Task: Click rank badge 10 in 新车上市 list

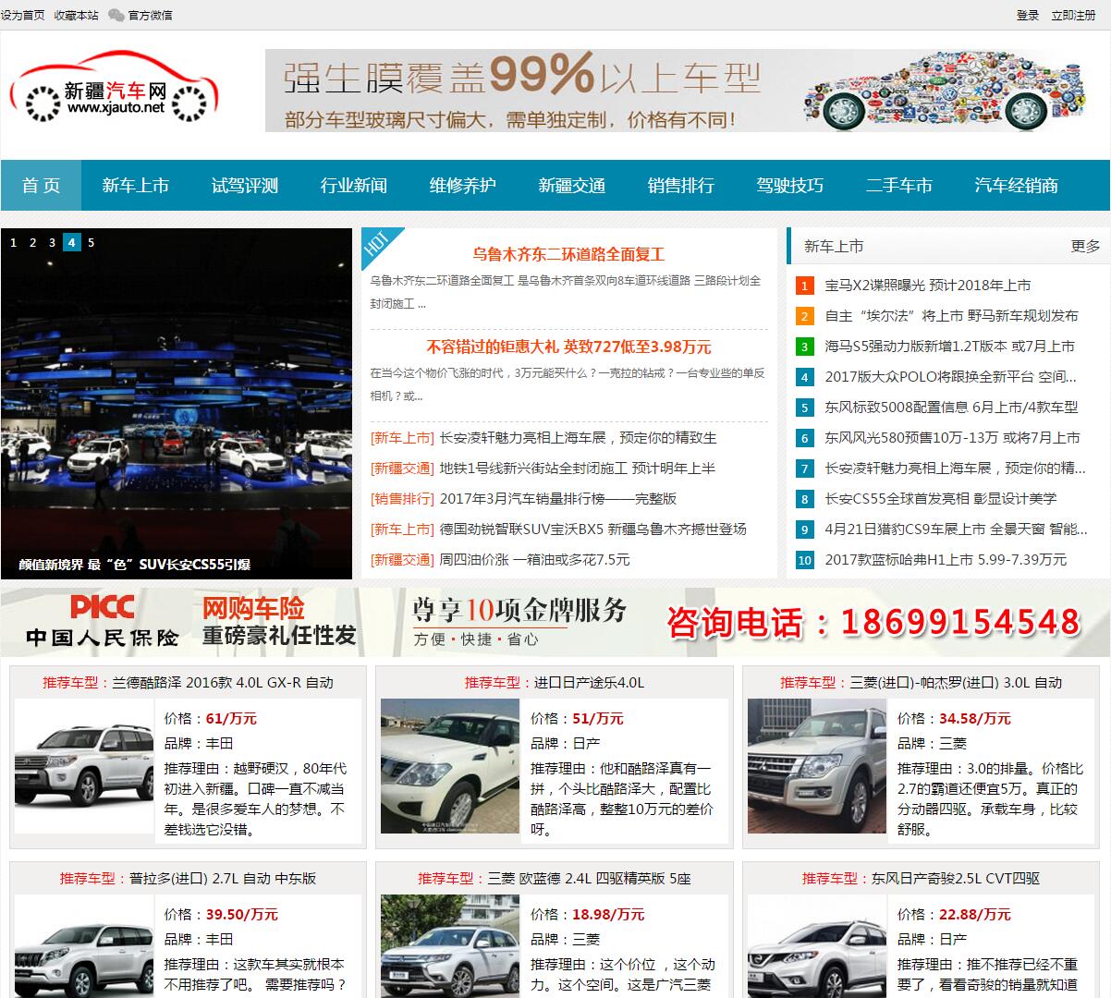Action: coord(804,560)
